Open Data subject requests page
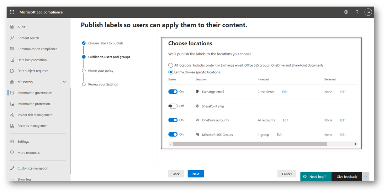 click(33, 71)
